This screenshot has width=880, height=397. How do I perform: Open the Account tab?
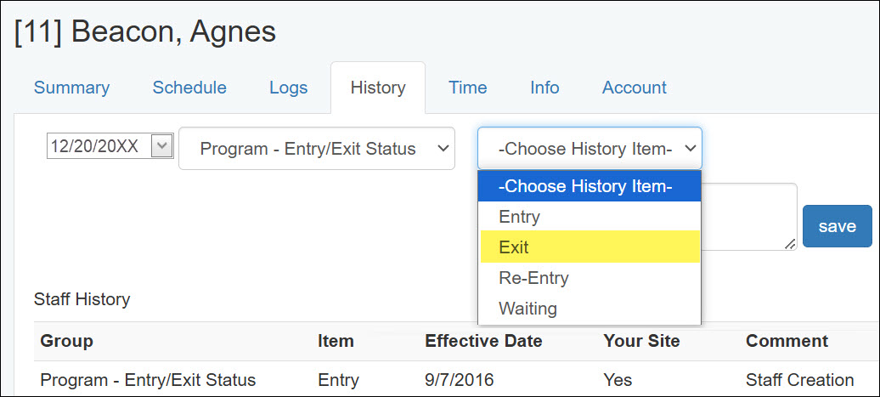point(635,88)
